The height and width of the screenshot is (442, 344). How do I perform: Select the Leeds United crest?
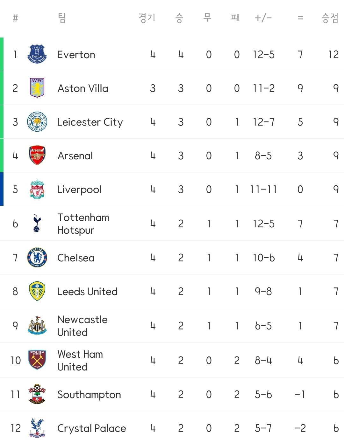(x=37, y=291)
